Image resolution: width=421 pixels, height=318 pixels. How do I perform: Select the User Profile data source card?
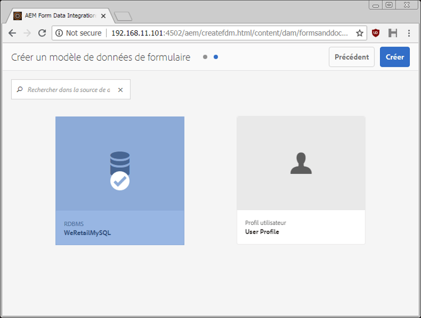point(301,180)
